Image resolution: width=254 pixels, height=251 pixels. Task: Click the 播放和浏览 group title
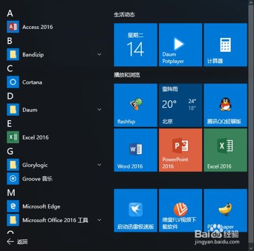[x=127, y=75]
